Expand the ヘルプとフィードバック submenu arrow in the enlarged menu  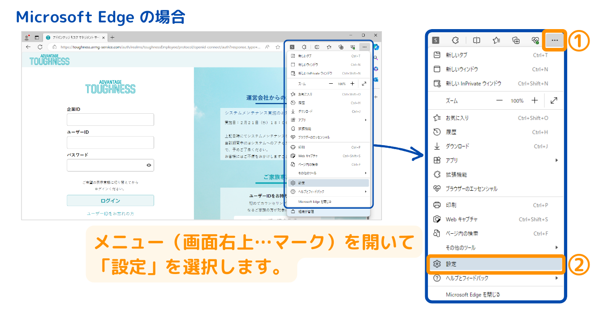pos(557,278)
